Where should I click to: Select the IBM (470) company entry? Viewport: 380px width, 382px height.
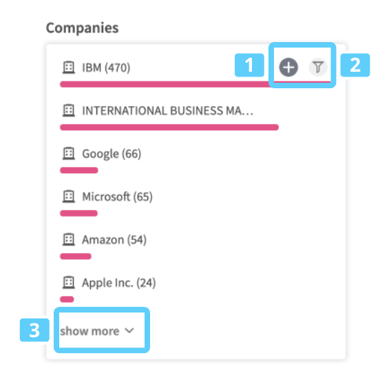click(x=106, y=68)
